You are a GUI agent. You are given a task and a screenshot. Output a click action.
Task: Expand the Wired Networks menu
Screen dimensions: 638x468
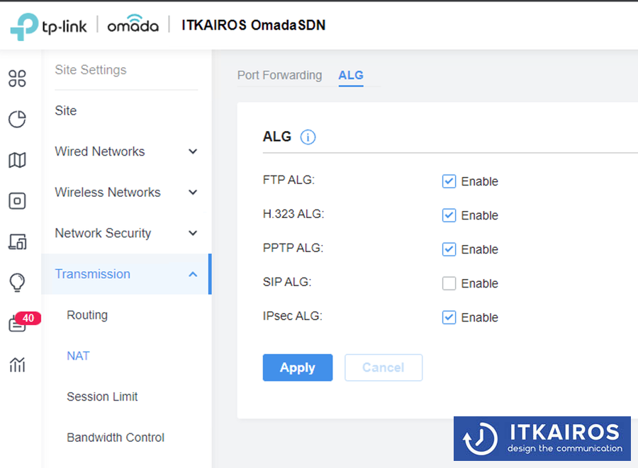click(126, 152)
